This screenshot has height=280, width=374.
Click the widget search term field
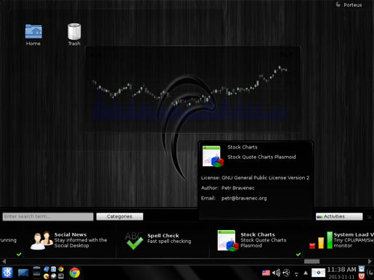click(48, 216)
